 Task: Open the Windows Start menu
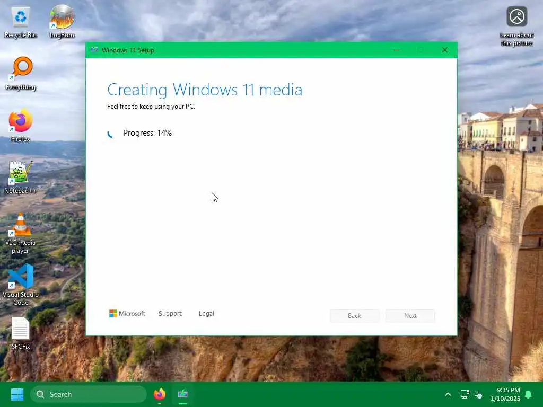pos(17,394)
